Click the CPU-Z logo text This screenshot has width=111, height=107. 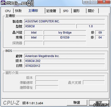coord(11,103)
